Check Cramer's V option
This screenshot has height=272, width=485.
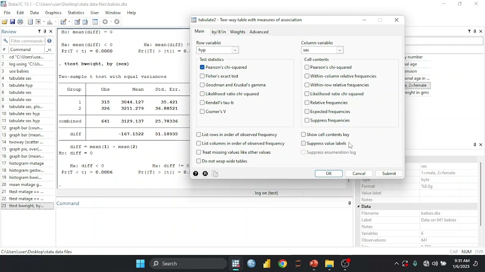point(202,112)
